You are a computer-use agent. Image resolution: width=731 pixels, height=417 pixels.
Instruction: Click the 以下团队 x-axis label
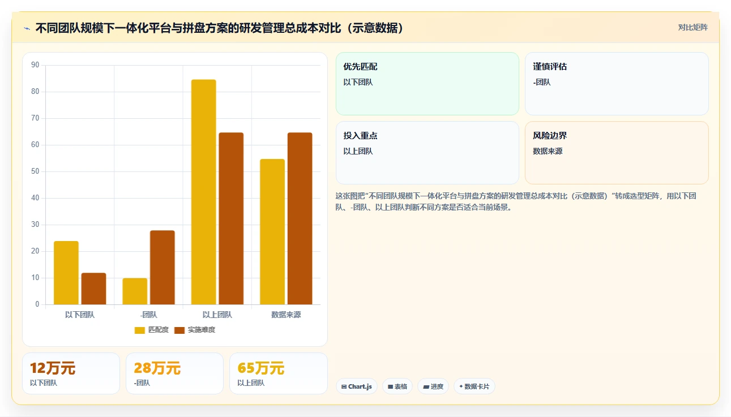[x=80, y=315]
